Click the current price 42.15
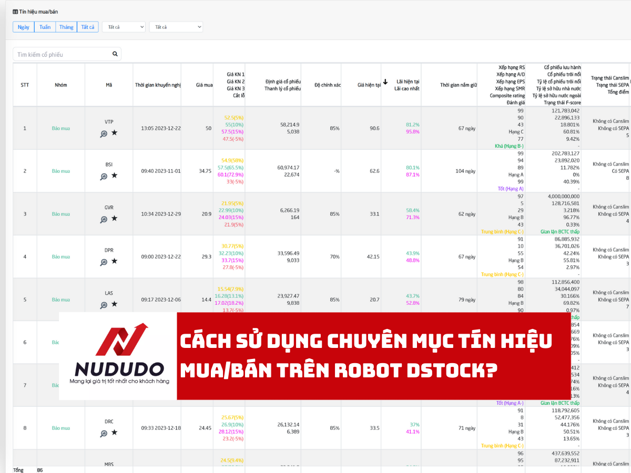 click(x=373, y=256)
